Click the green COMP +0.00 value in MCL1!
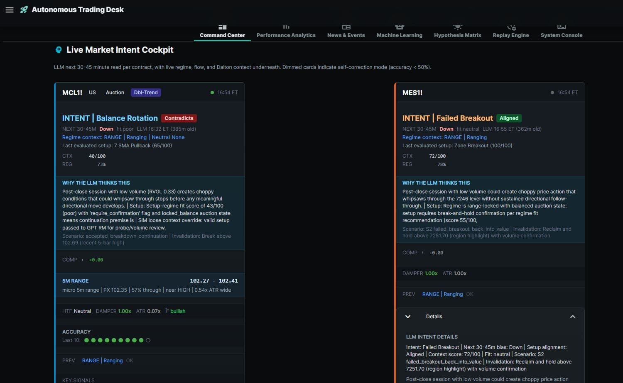623x383 pixels. (96, 260)
